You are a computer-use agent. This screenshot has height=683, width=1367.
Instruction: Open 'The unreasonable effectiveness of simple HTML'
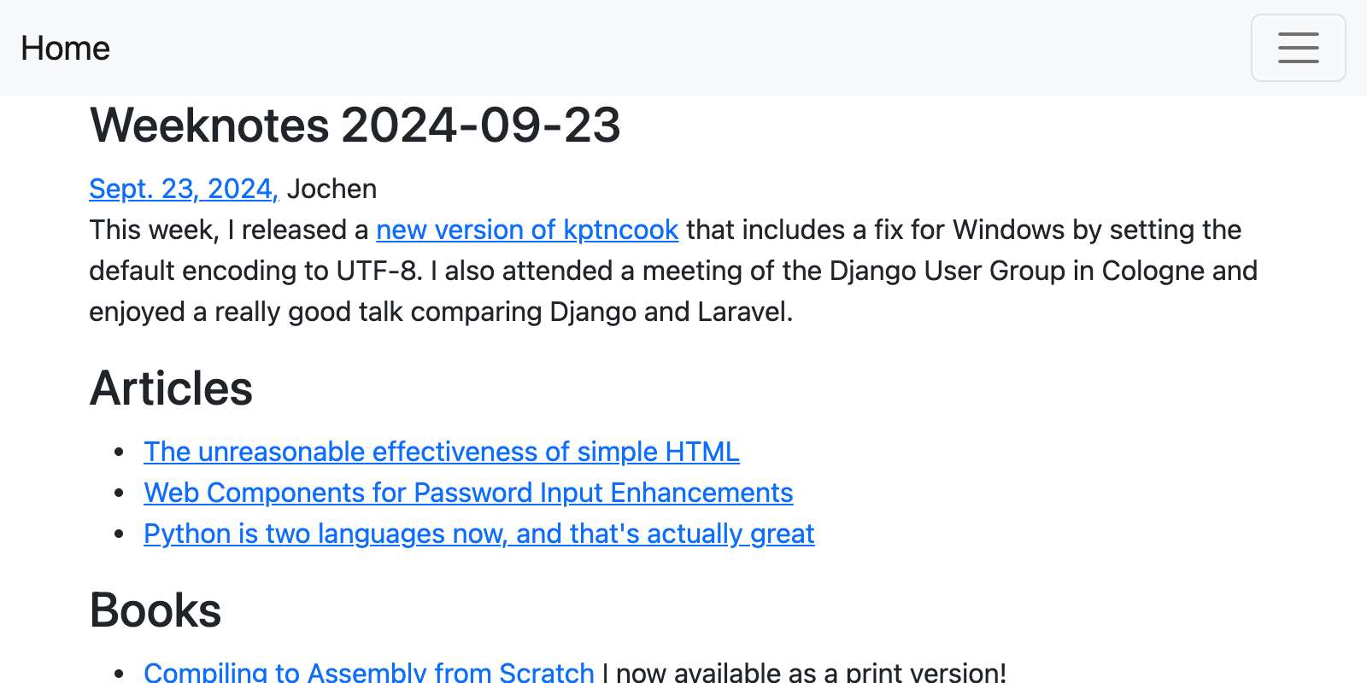coord(441,452)
